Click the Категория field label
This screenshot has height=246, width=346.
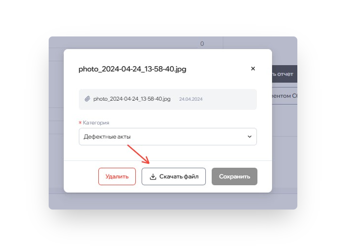[x=96, y=123]
